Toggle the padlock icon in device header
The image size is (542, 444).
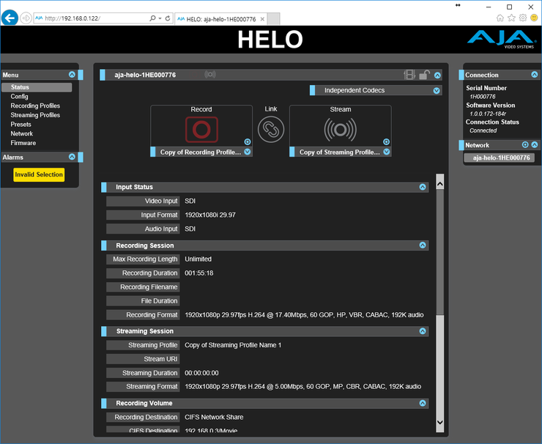[425, 75]
